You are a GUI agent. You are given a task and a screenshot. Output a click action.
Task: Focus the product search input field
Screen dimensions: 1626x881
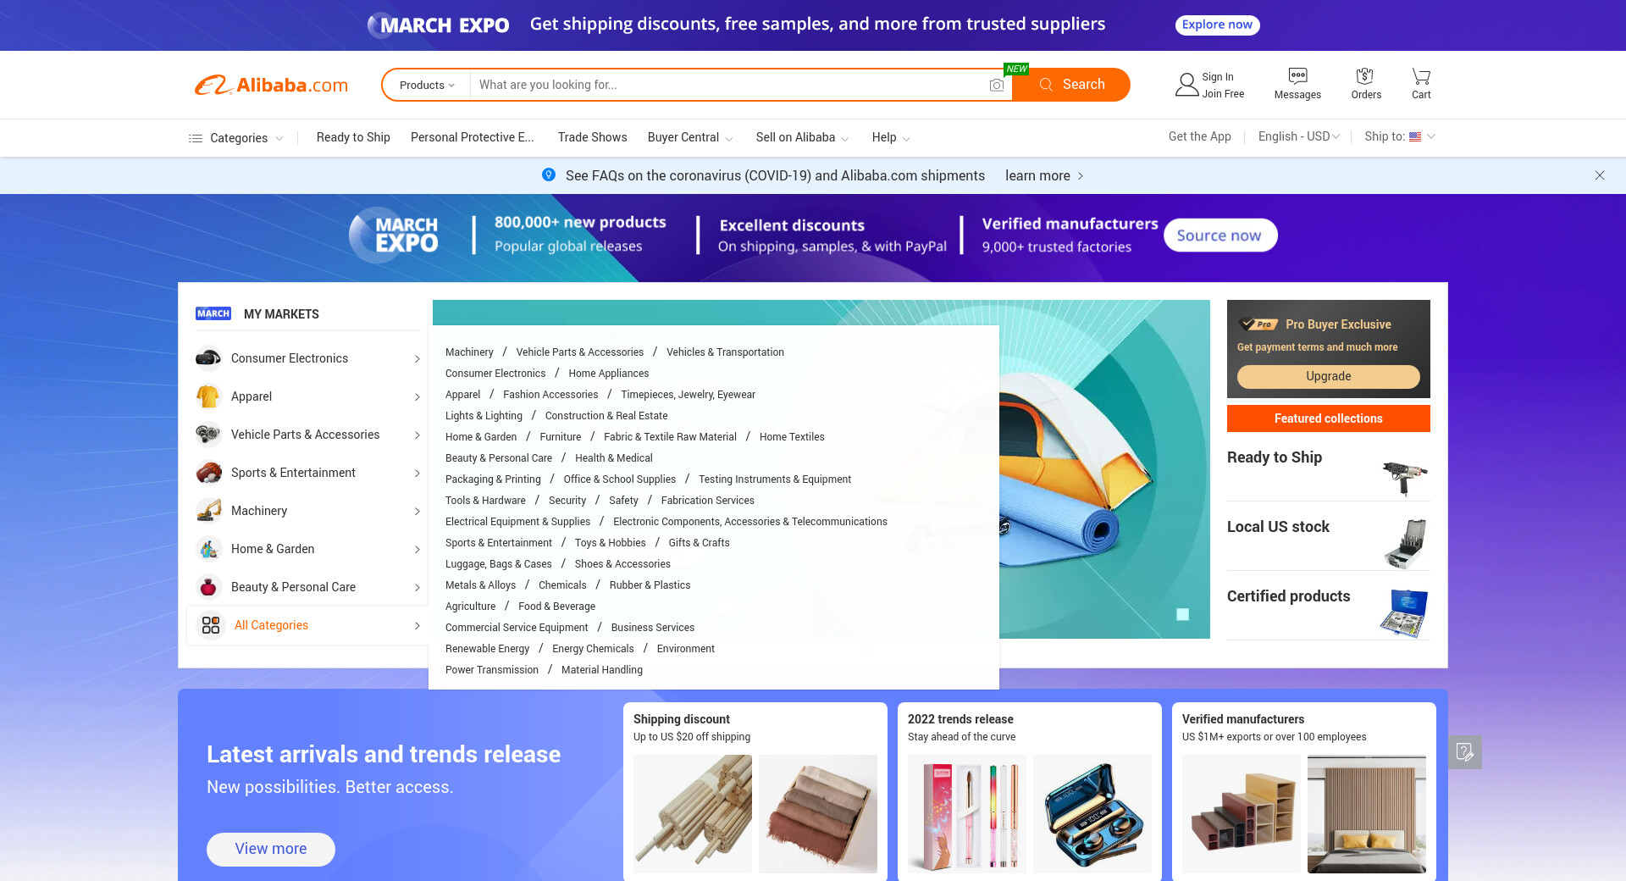728,85
